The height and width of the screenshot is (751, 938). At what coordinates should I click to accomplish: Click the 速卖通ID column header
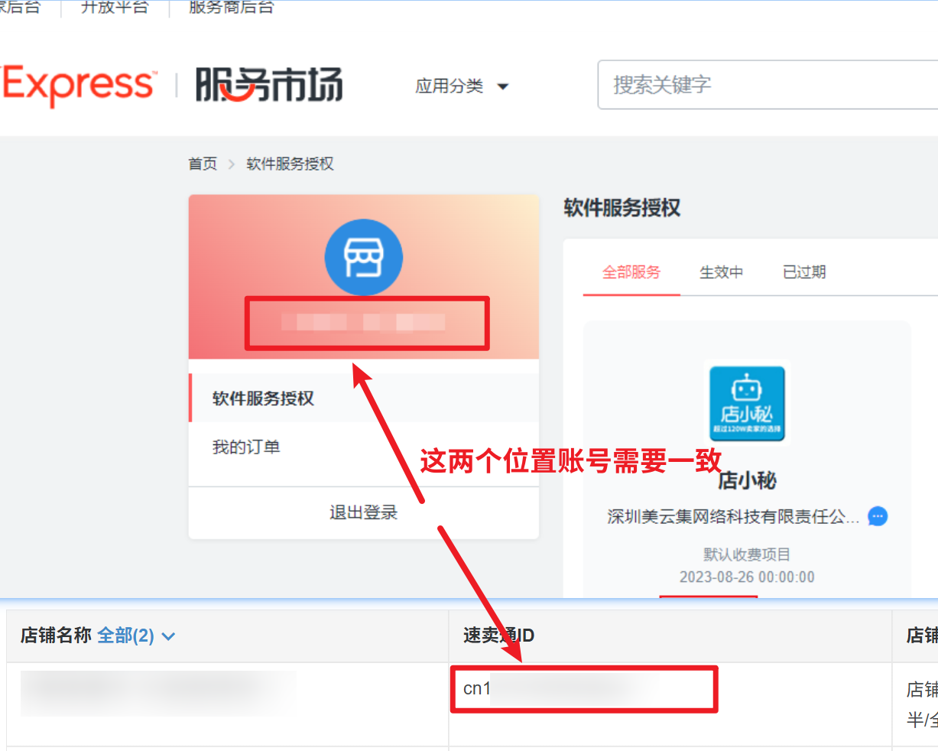[498, 636]
